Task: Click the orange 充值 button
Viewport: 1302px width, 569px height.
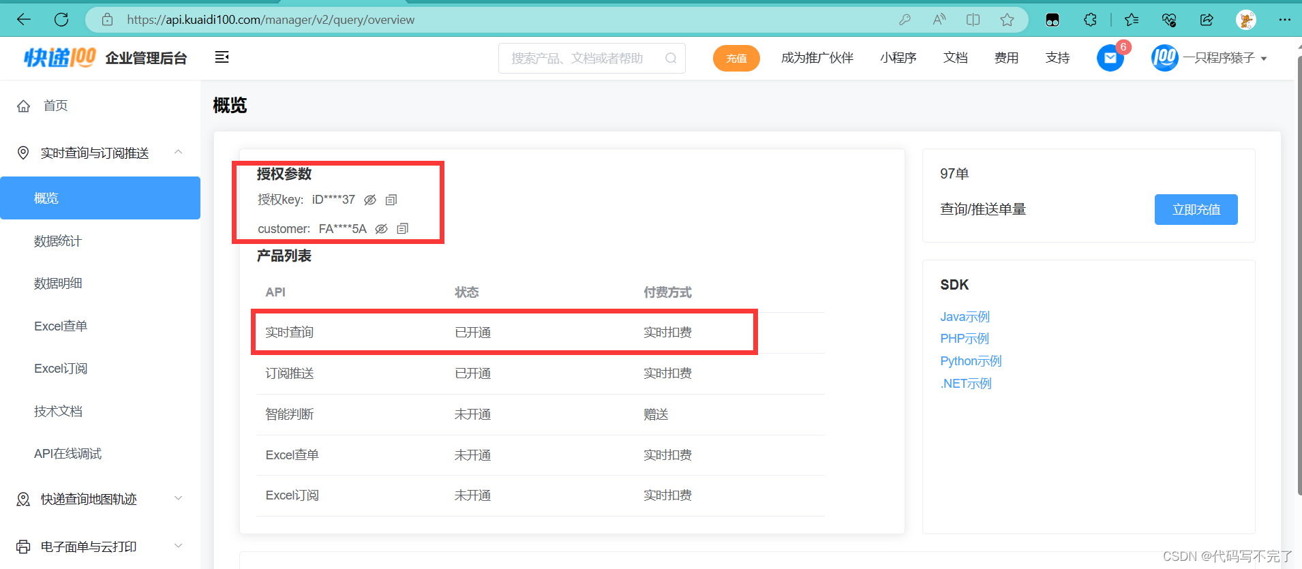Action: (736, 58)
